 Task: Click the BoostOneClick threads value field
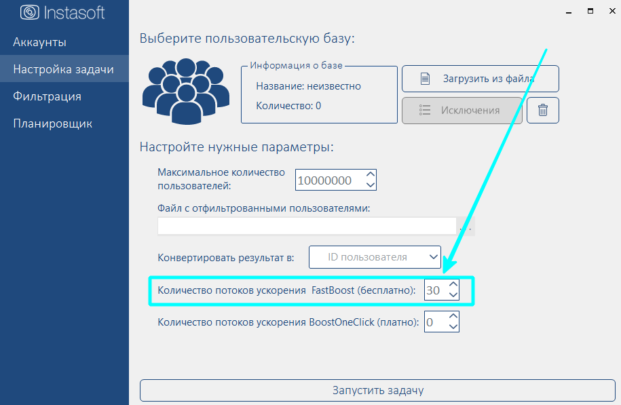coord(436,322)
